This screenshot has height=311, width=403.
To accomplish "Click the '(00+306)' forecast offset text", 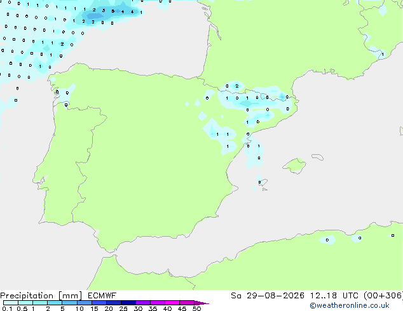I will 383,296.
